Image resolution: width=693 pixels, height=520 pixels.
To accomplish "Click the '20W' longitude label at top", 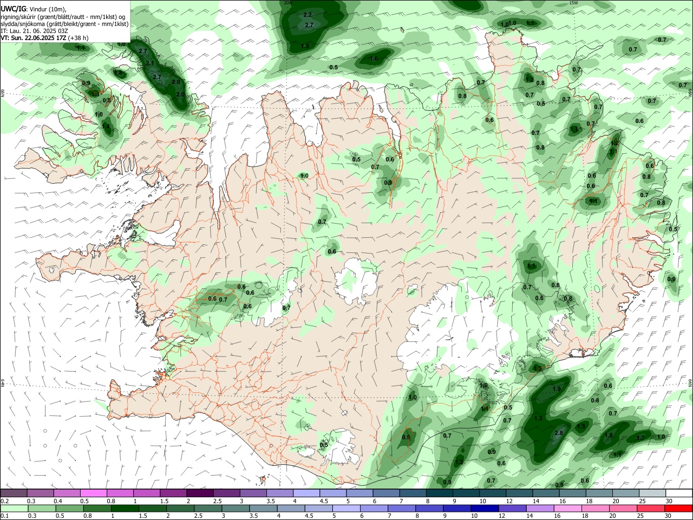I will [287, 3].
